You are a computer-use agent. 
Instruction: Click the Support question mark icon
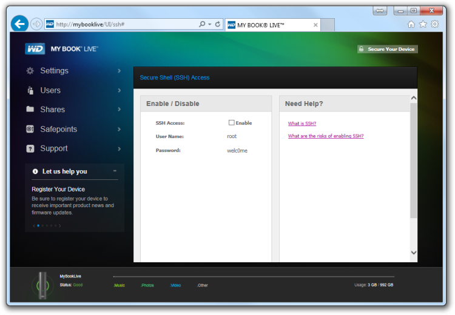click(30, 148)
